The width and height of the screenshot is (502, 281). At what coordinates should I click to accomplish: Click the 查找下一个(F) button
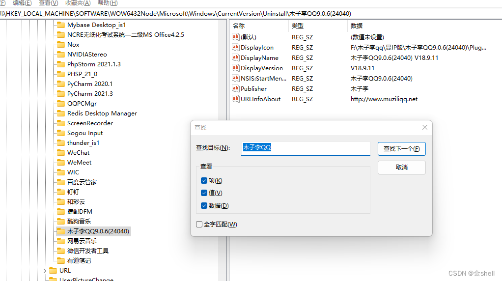[401, 149]
